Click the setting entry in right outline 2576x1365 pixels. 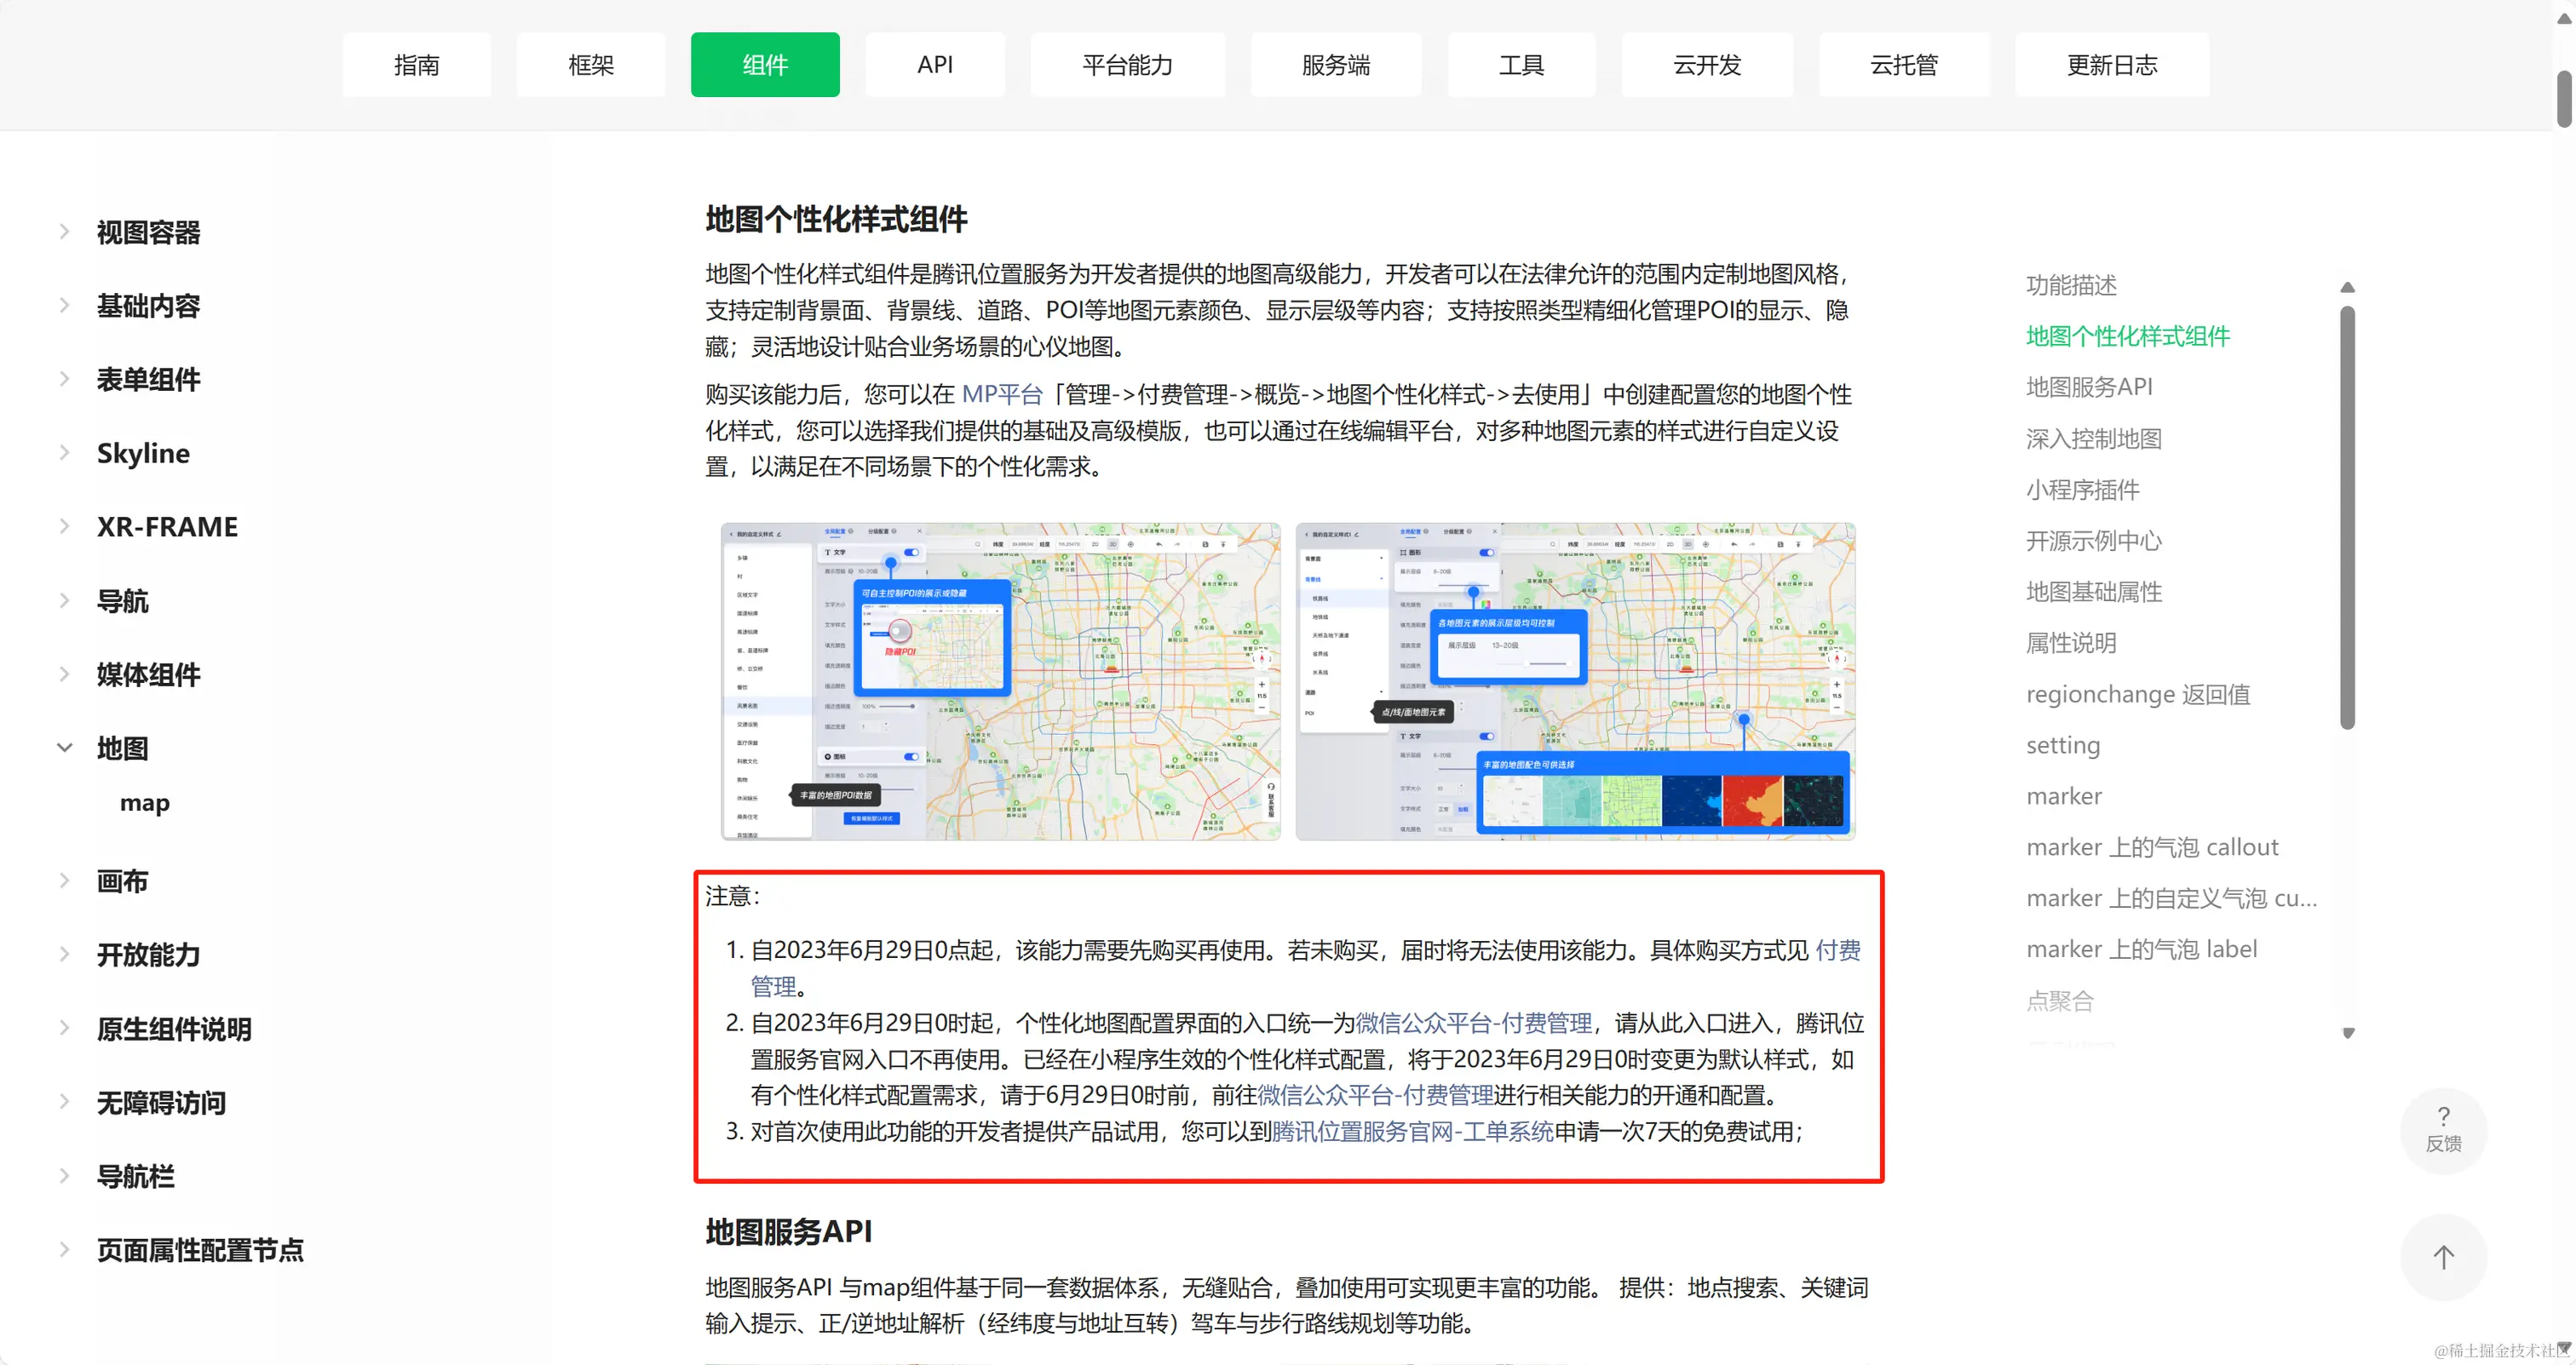pos(2062,744)
